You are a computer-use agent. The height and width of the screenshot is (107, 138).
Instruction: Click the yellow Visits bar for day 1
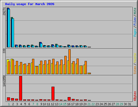click(x=8, y=67)
